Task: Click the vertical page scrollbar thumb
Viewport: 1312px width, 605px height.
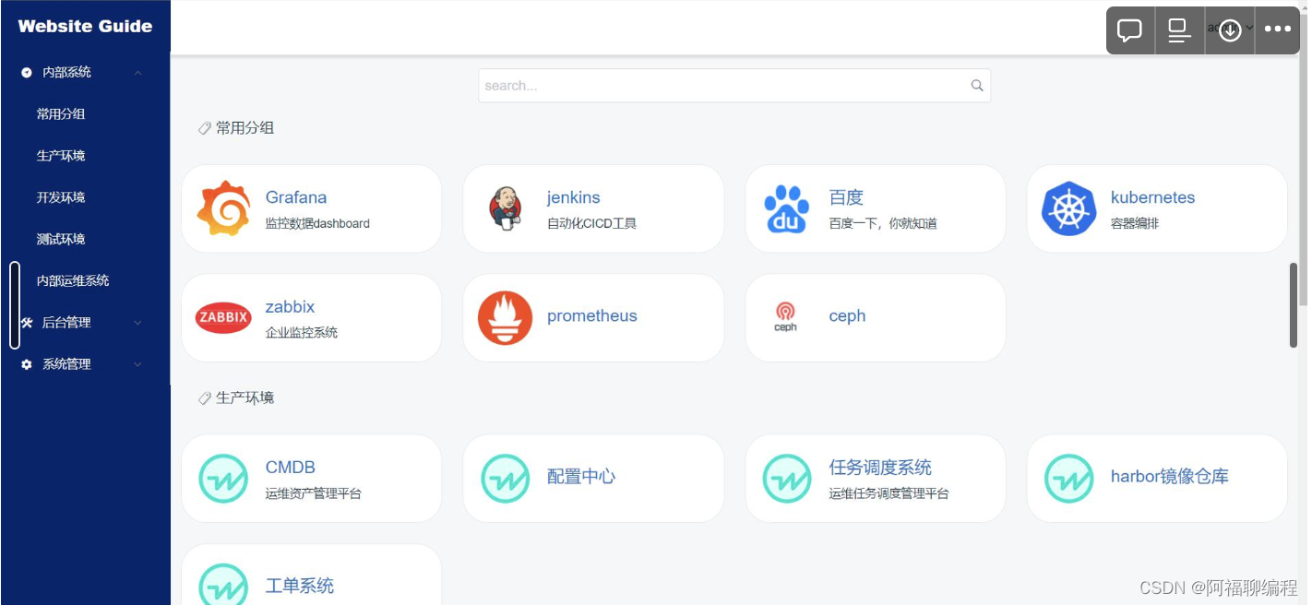Action: pos(1294,306)
